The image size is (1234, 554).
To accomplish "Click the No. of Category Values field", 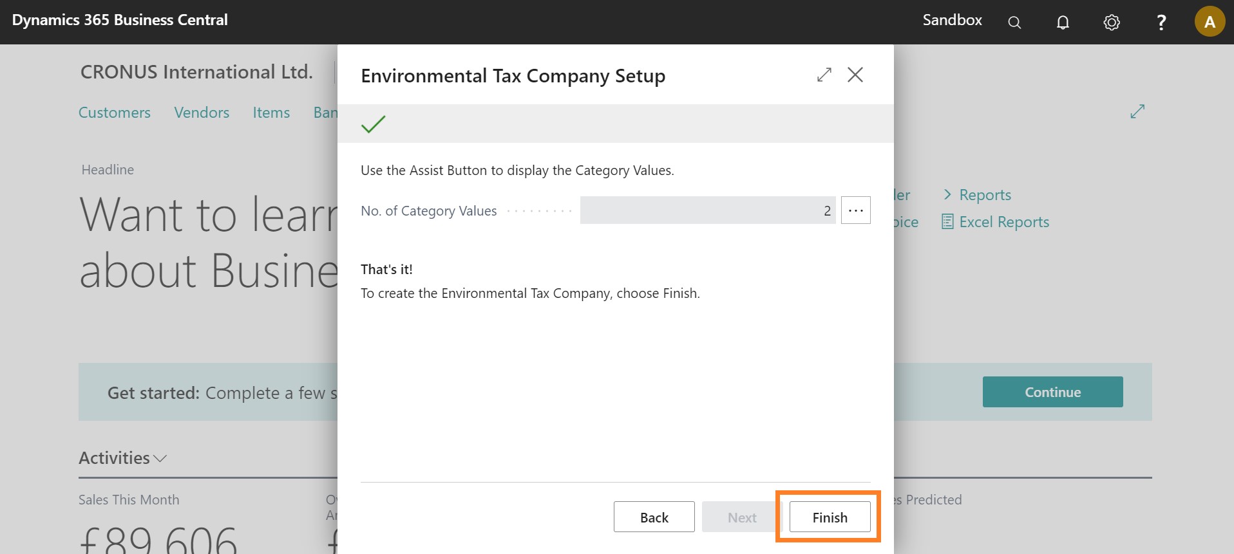I will click(707, 210).
